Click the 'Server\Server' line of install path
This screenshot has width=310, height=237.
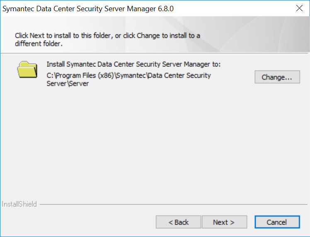(68, 83)
